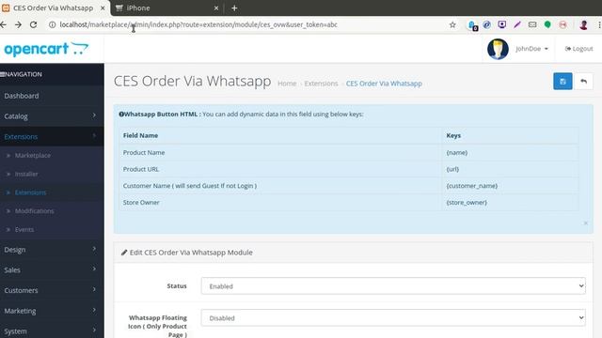The image size is (602, 338).
Task: Click CES Order Via Whatsapp breadcrumb
Action: pos(384,84)
